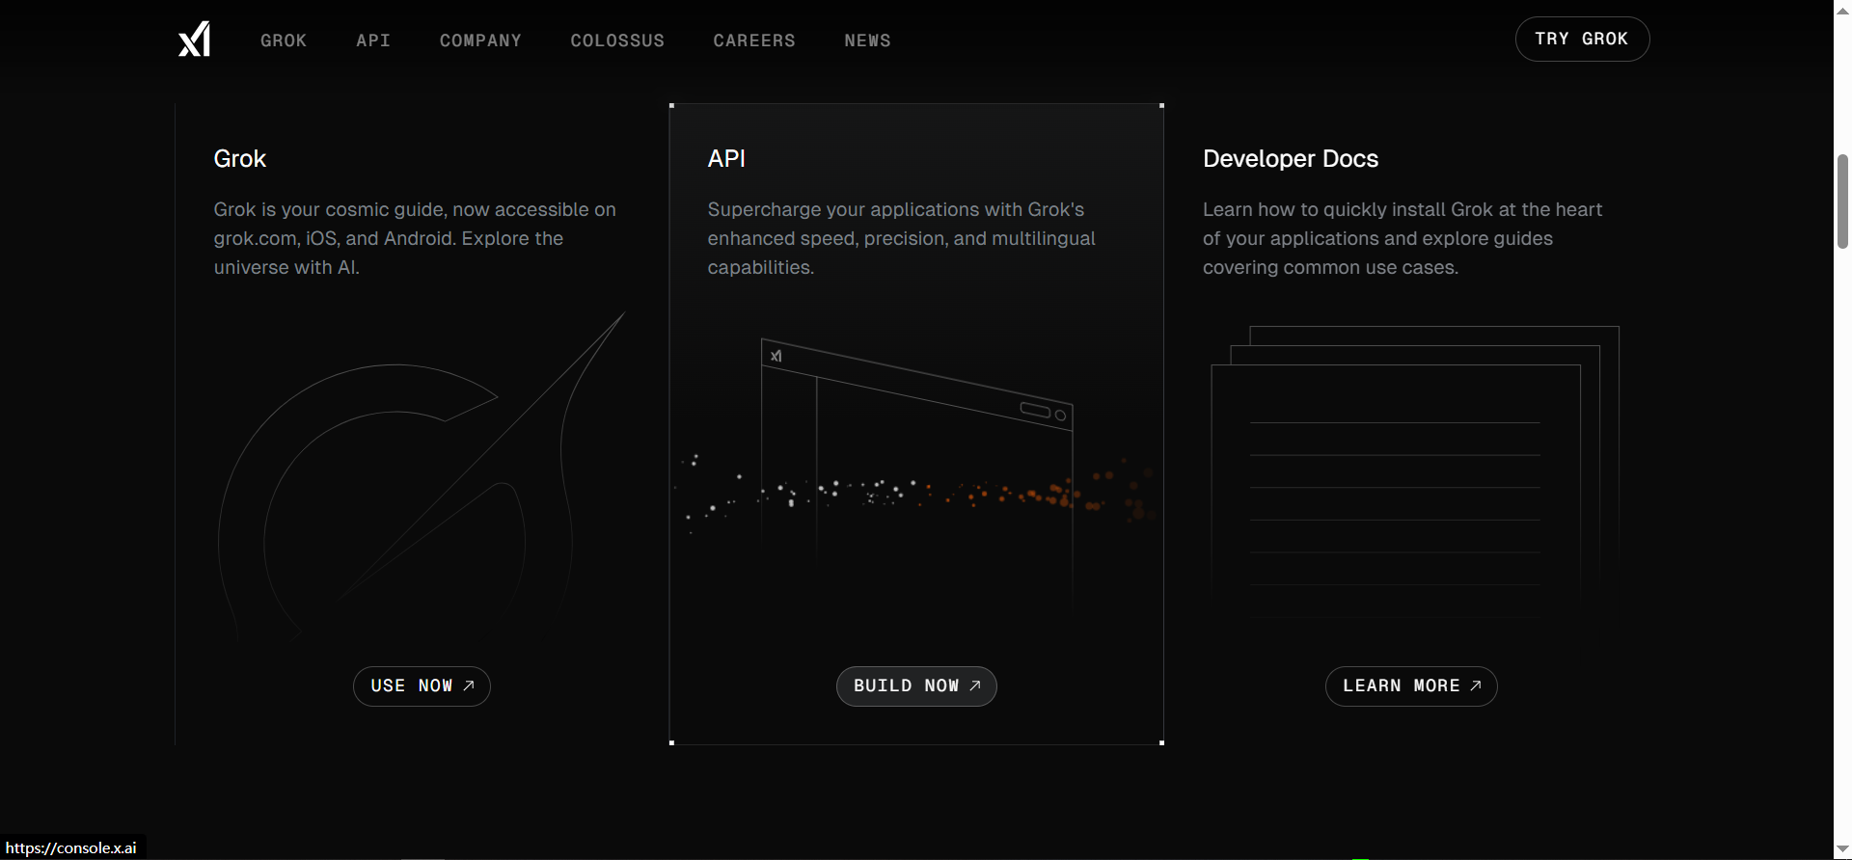This screenshot has height=860, width=1852.
Task: Click the Grok card heading
Action: click(x=239, y=159)
